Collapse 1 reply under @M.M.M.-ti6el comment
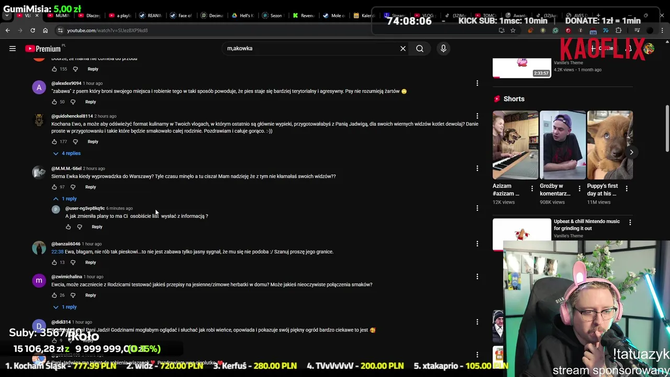 click(65, 199)
